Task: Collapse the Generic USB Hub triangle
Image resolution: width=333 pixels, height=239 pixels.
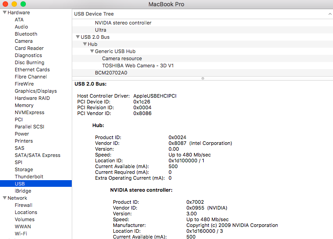Action: [x=92, y=51]
